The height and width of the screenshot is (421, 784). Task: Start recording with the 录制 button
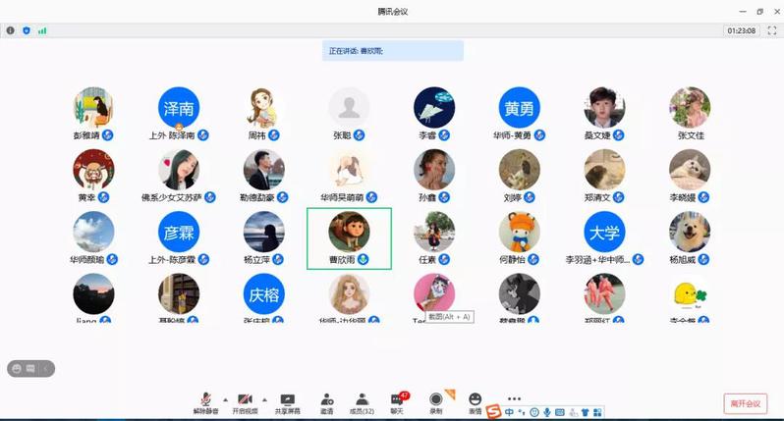click(x=435, y=402)
